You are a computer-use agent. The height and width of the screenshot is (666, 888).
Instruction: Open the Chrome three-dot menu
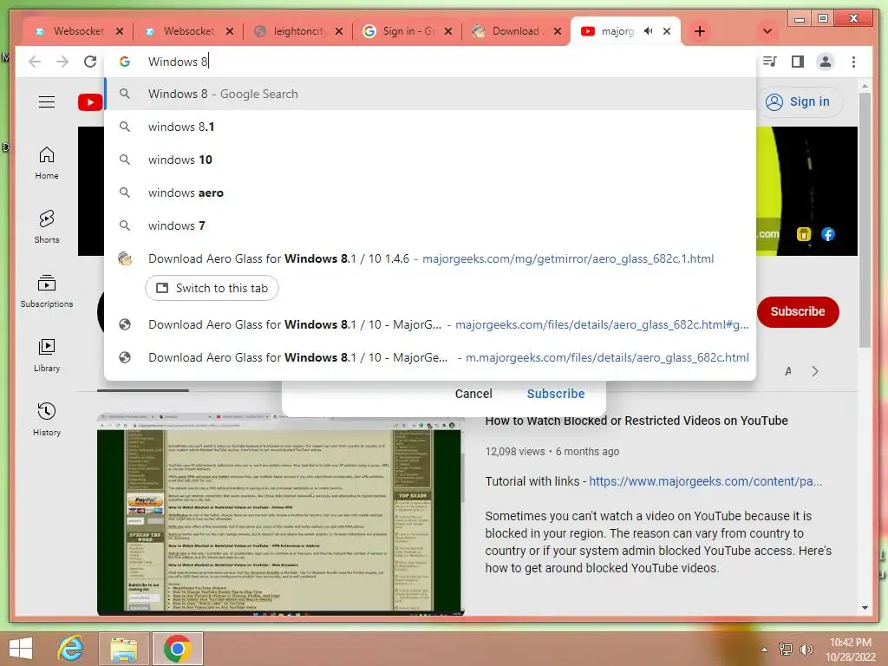[853, 62]
